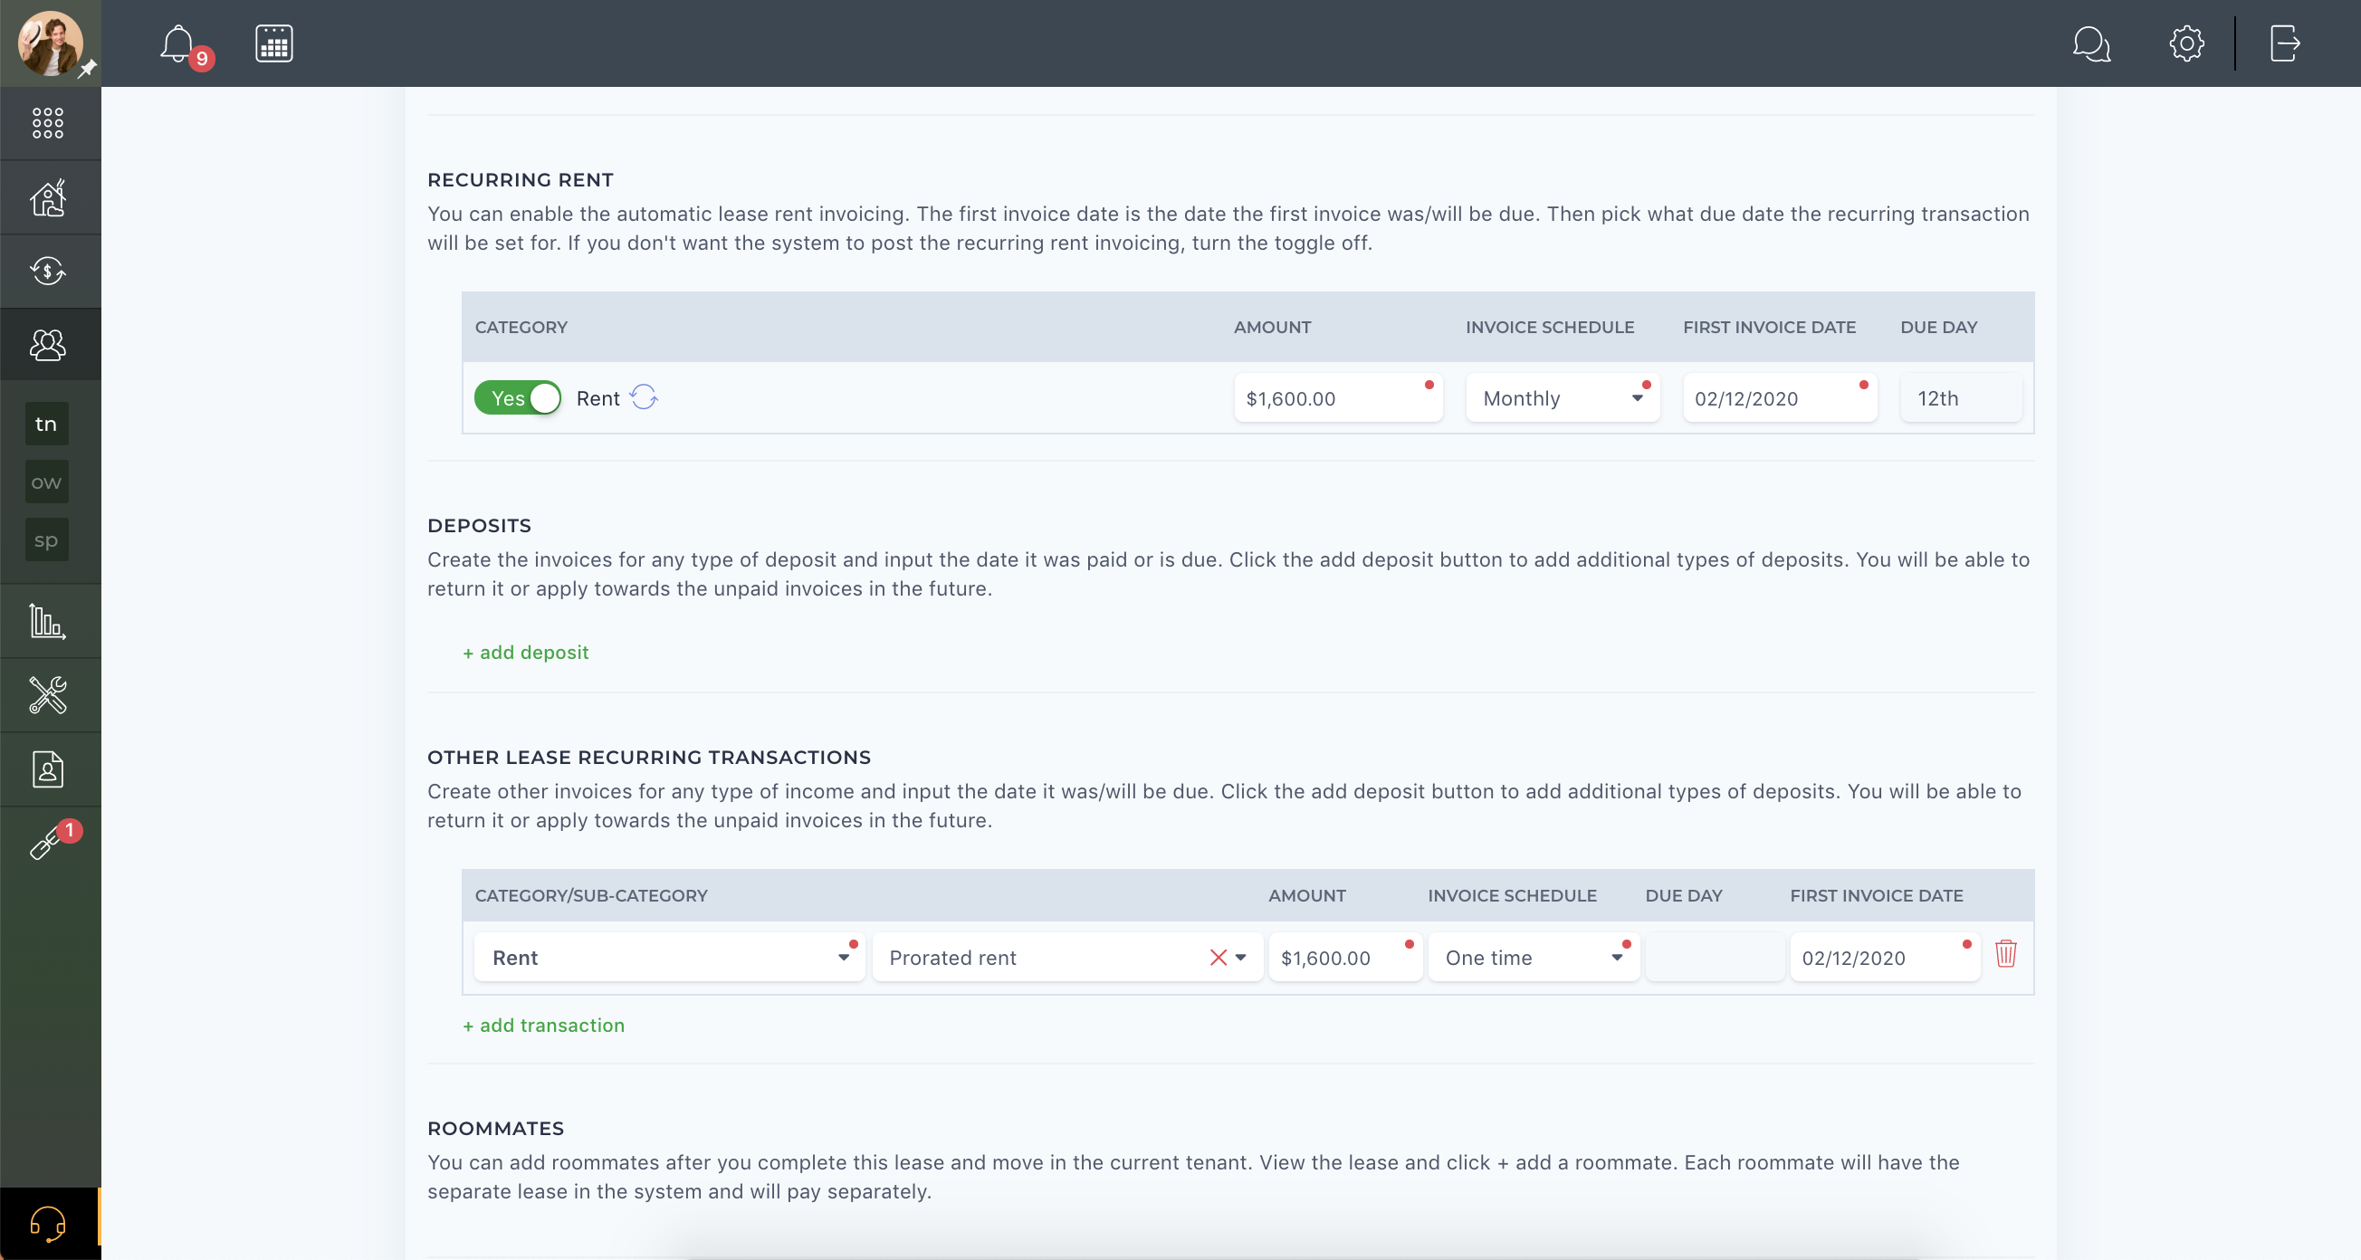The height and width of the screenshot is (1260, 2361).
Task: Open the support headset icon
Action: (48, 1224)
